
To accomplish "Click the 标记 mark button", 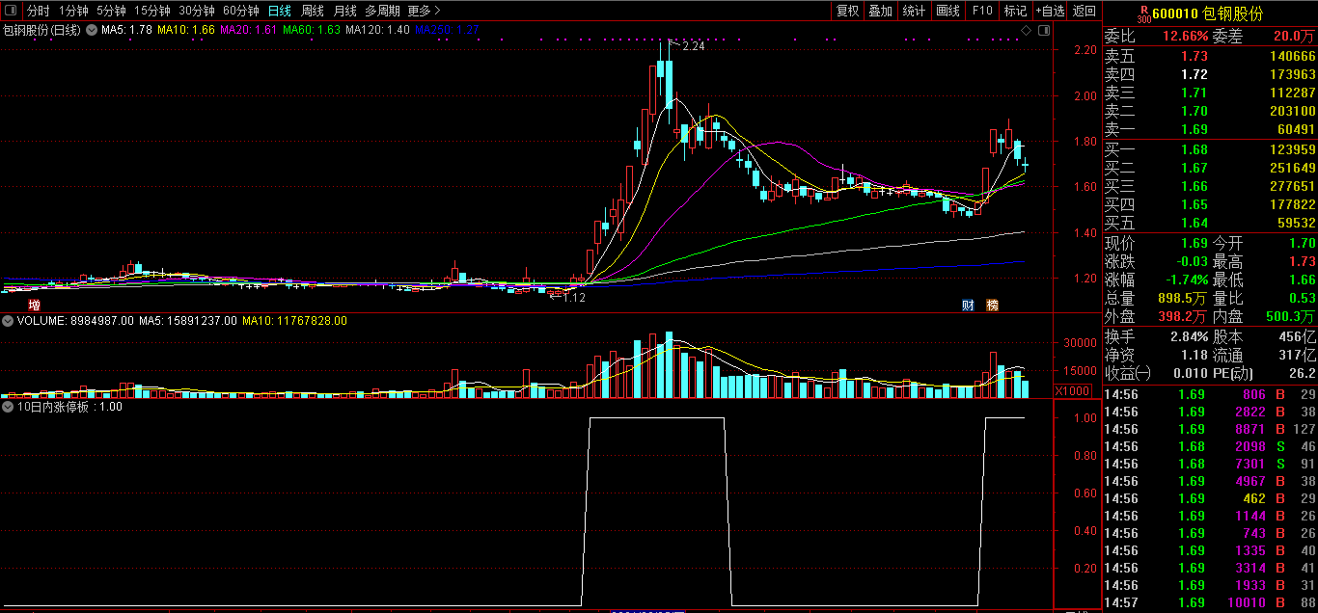I will tap(1015, 11).
